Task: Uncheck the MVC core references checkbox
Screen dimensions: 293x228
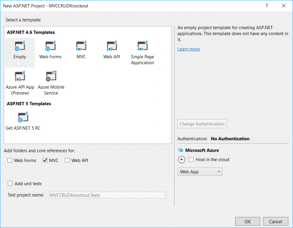Action: click(45, 160)
